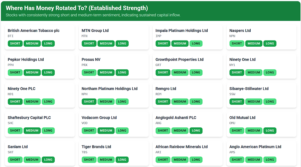This screenshot has height=167, width=301.
Task: Click the Growthpoint Properties Ltd name
Action: pyautogui.click(x=179, y=60)
